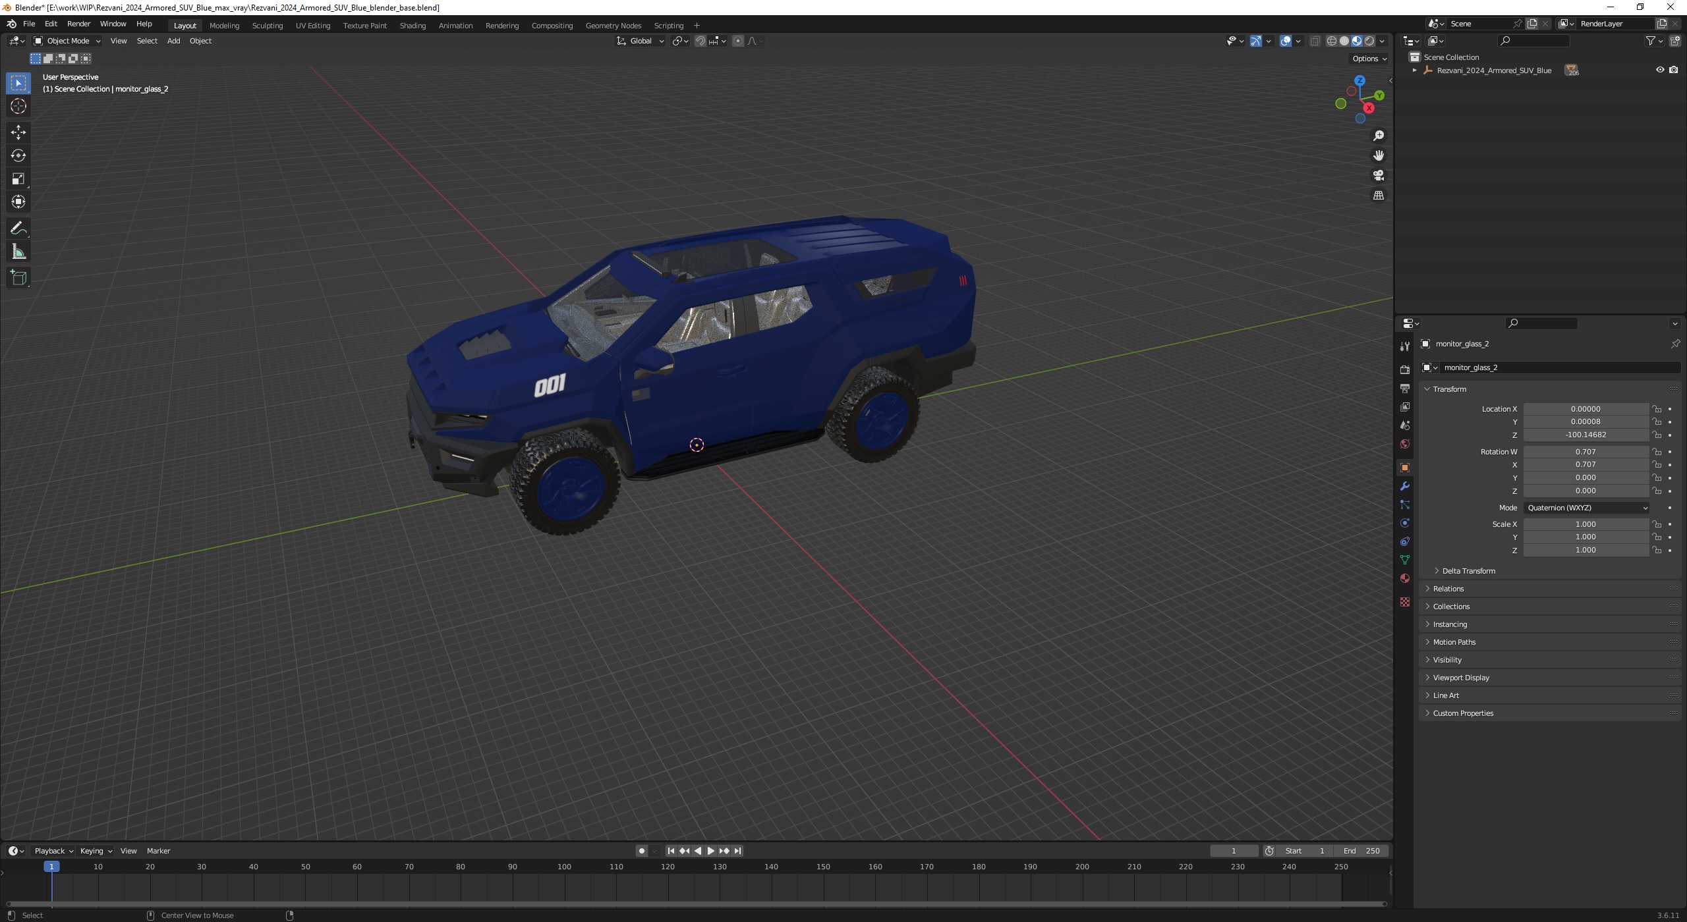Switch to the Shading workspace tab
This screenshot has width=1687, height=922.
tap(413, 26)
